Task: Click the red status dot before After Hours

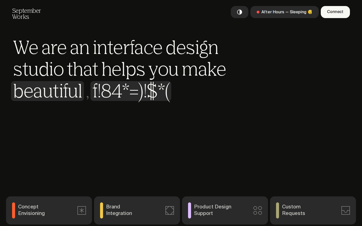Action: click(258, 12)
